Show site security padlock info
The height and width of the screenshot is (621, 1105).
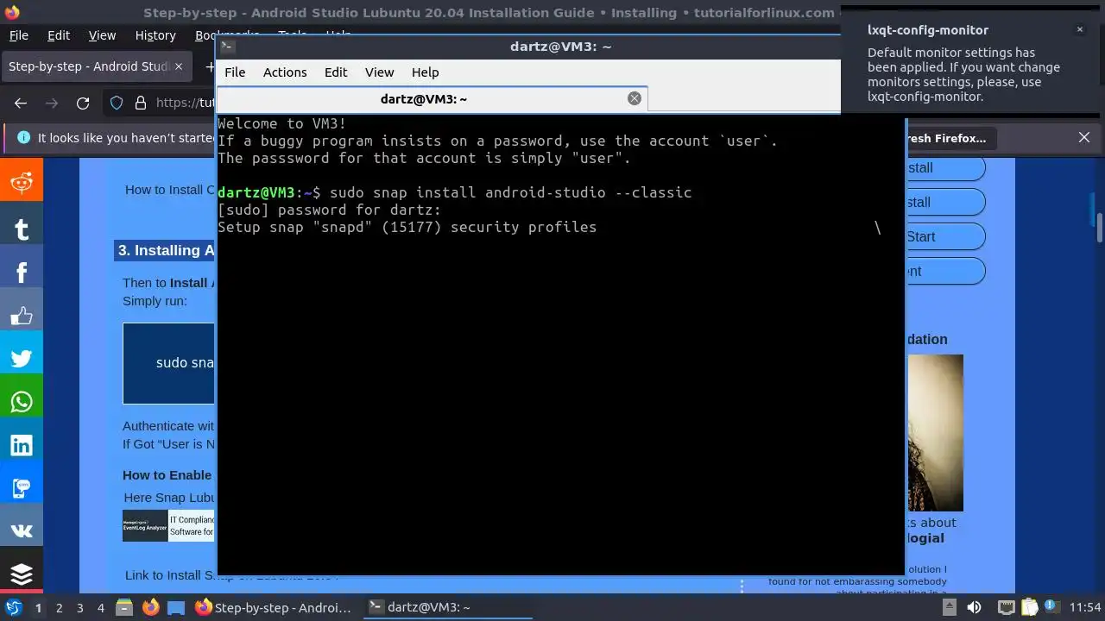point(141,103)
